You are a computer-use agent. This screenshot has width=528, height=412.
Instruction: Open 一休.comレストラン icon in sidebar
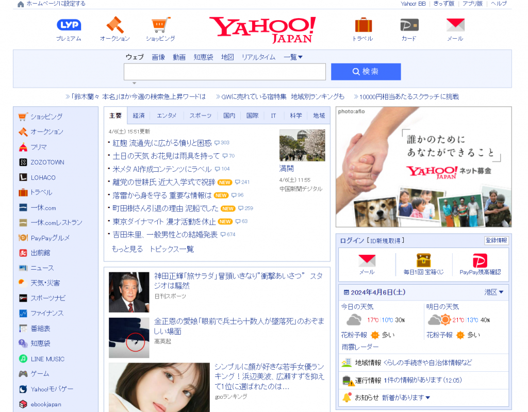tap(23, 223)
